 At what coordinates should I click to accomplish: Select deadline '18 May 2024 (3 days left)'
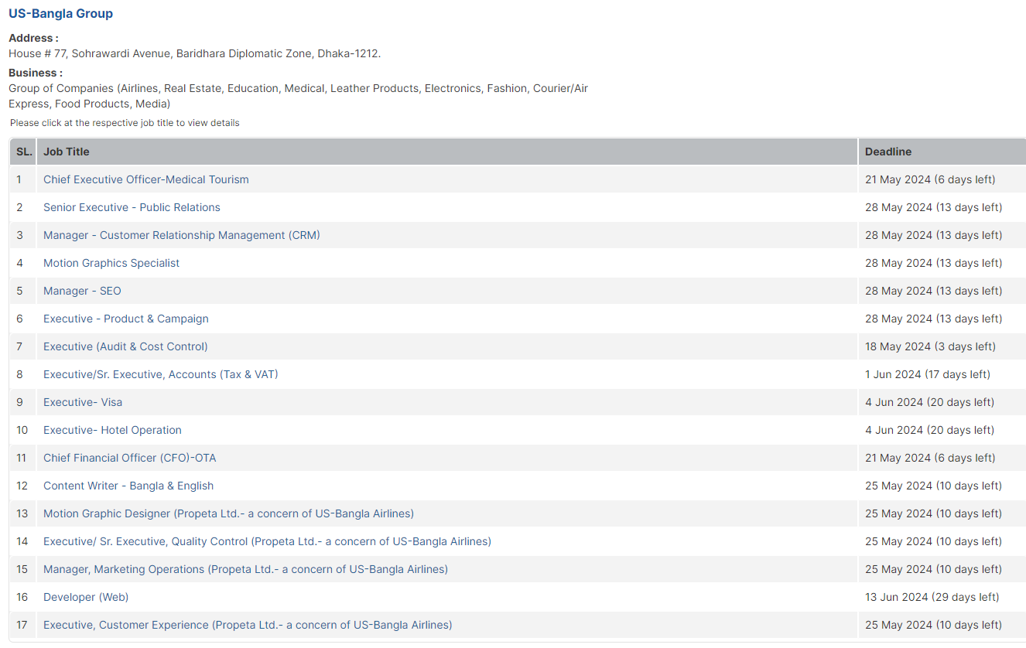pos(930,346)
